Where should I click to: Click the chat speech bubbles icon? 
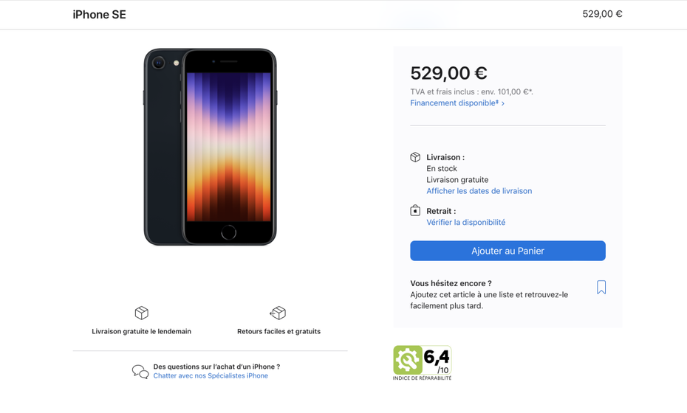coord(140,372)
